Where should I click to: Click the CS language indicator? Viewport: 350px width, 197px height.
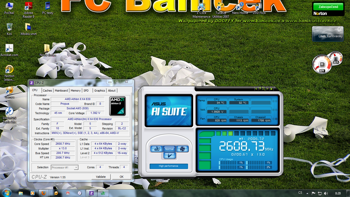point(300,193)
